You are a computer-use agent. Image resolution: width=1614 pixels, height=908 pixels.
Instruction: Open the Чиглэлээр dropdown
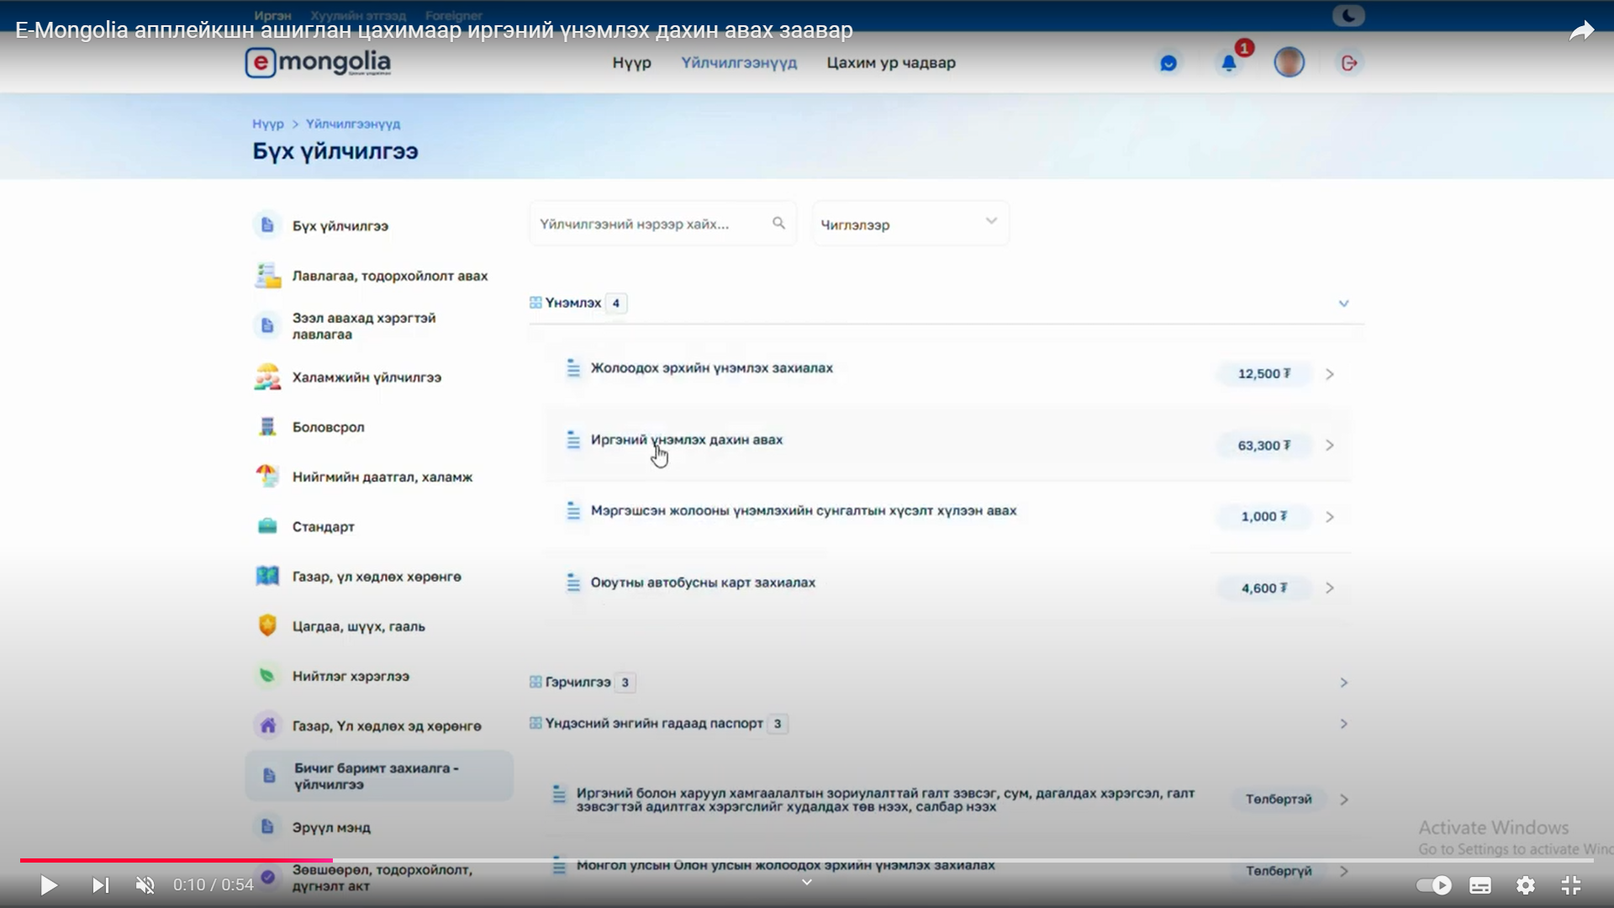click(x=910, y=224)
